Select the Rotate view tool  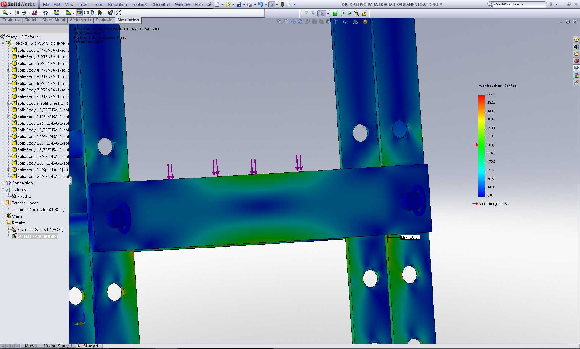coord(301,22)
